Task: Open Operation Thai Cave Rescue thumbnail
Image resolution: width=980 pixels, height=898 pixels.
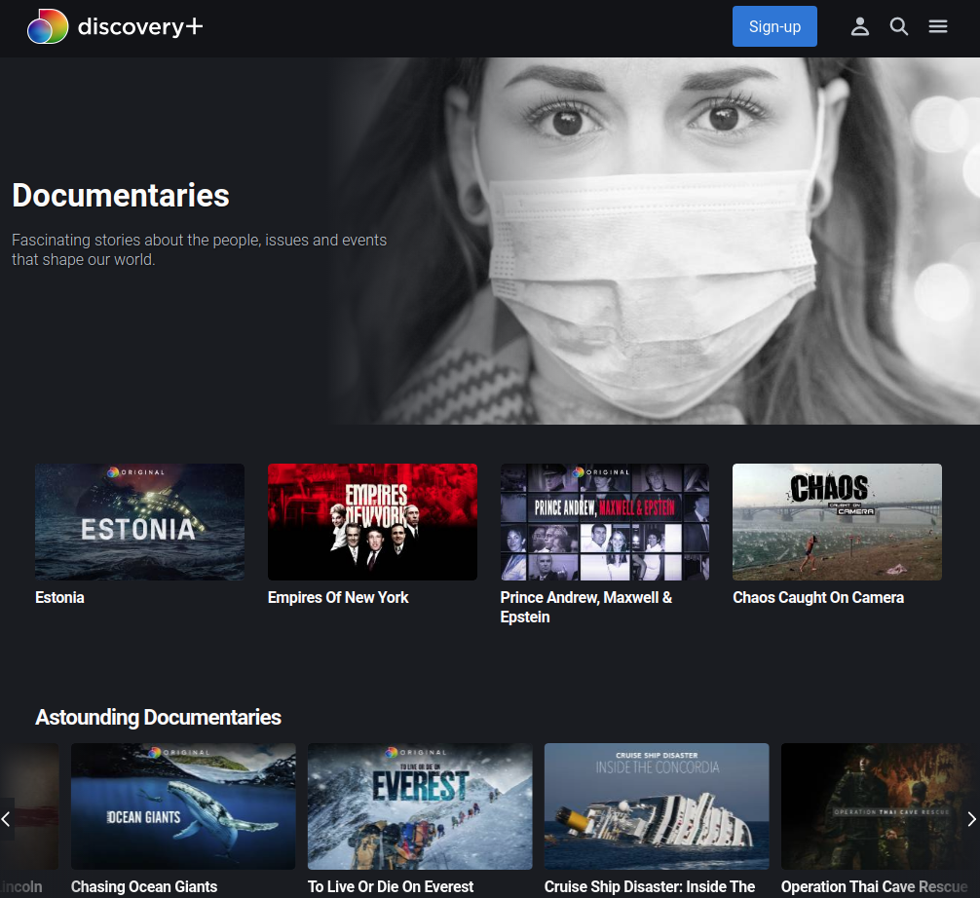Action: tap(880, 806)
